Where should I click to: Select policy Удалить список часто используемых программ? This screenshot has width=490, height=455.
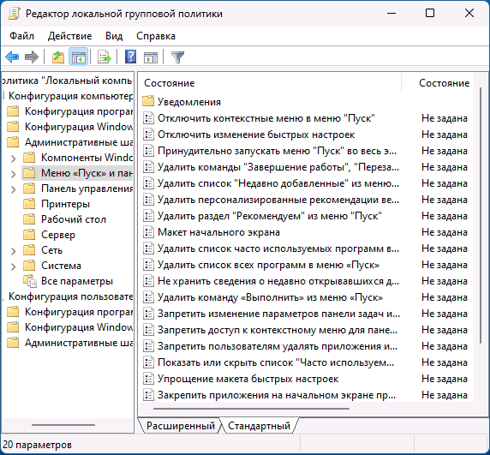[x=278, y=248]
